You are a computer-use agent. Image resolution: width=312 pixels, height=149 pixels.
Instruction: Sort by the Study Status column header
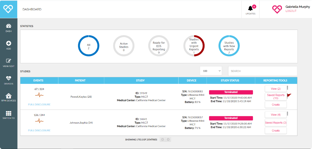tap(231, 80)
